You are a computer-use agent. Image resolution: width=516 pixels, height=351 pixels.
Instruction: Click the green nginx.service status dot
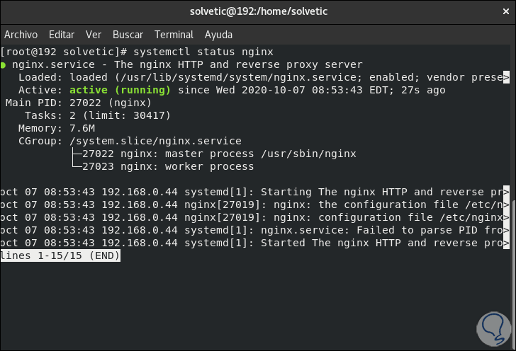(4, 65)
